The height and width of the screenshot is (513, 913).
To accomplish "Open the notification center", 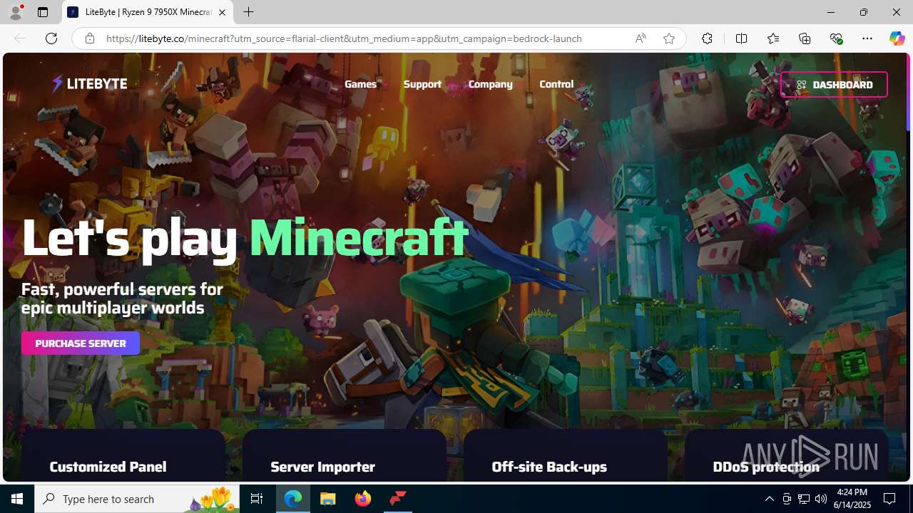I will [x=890, y=499].
